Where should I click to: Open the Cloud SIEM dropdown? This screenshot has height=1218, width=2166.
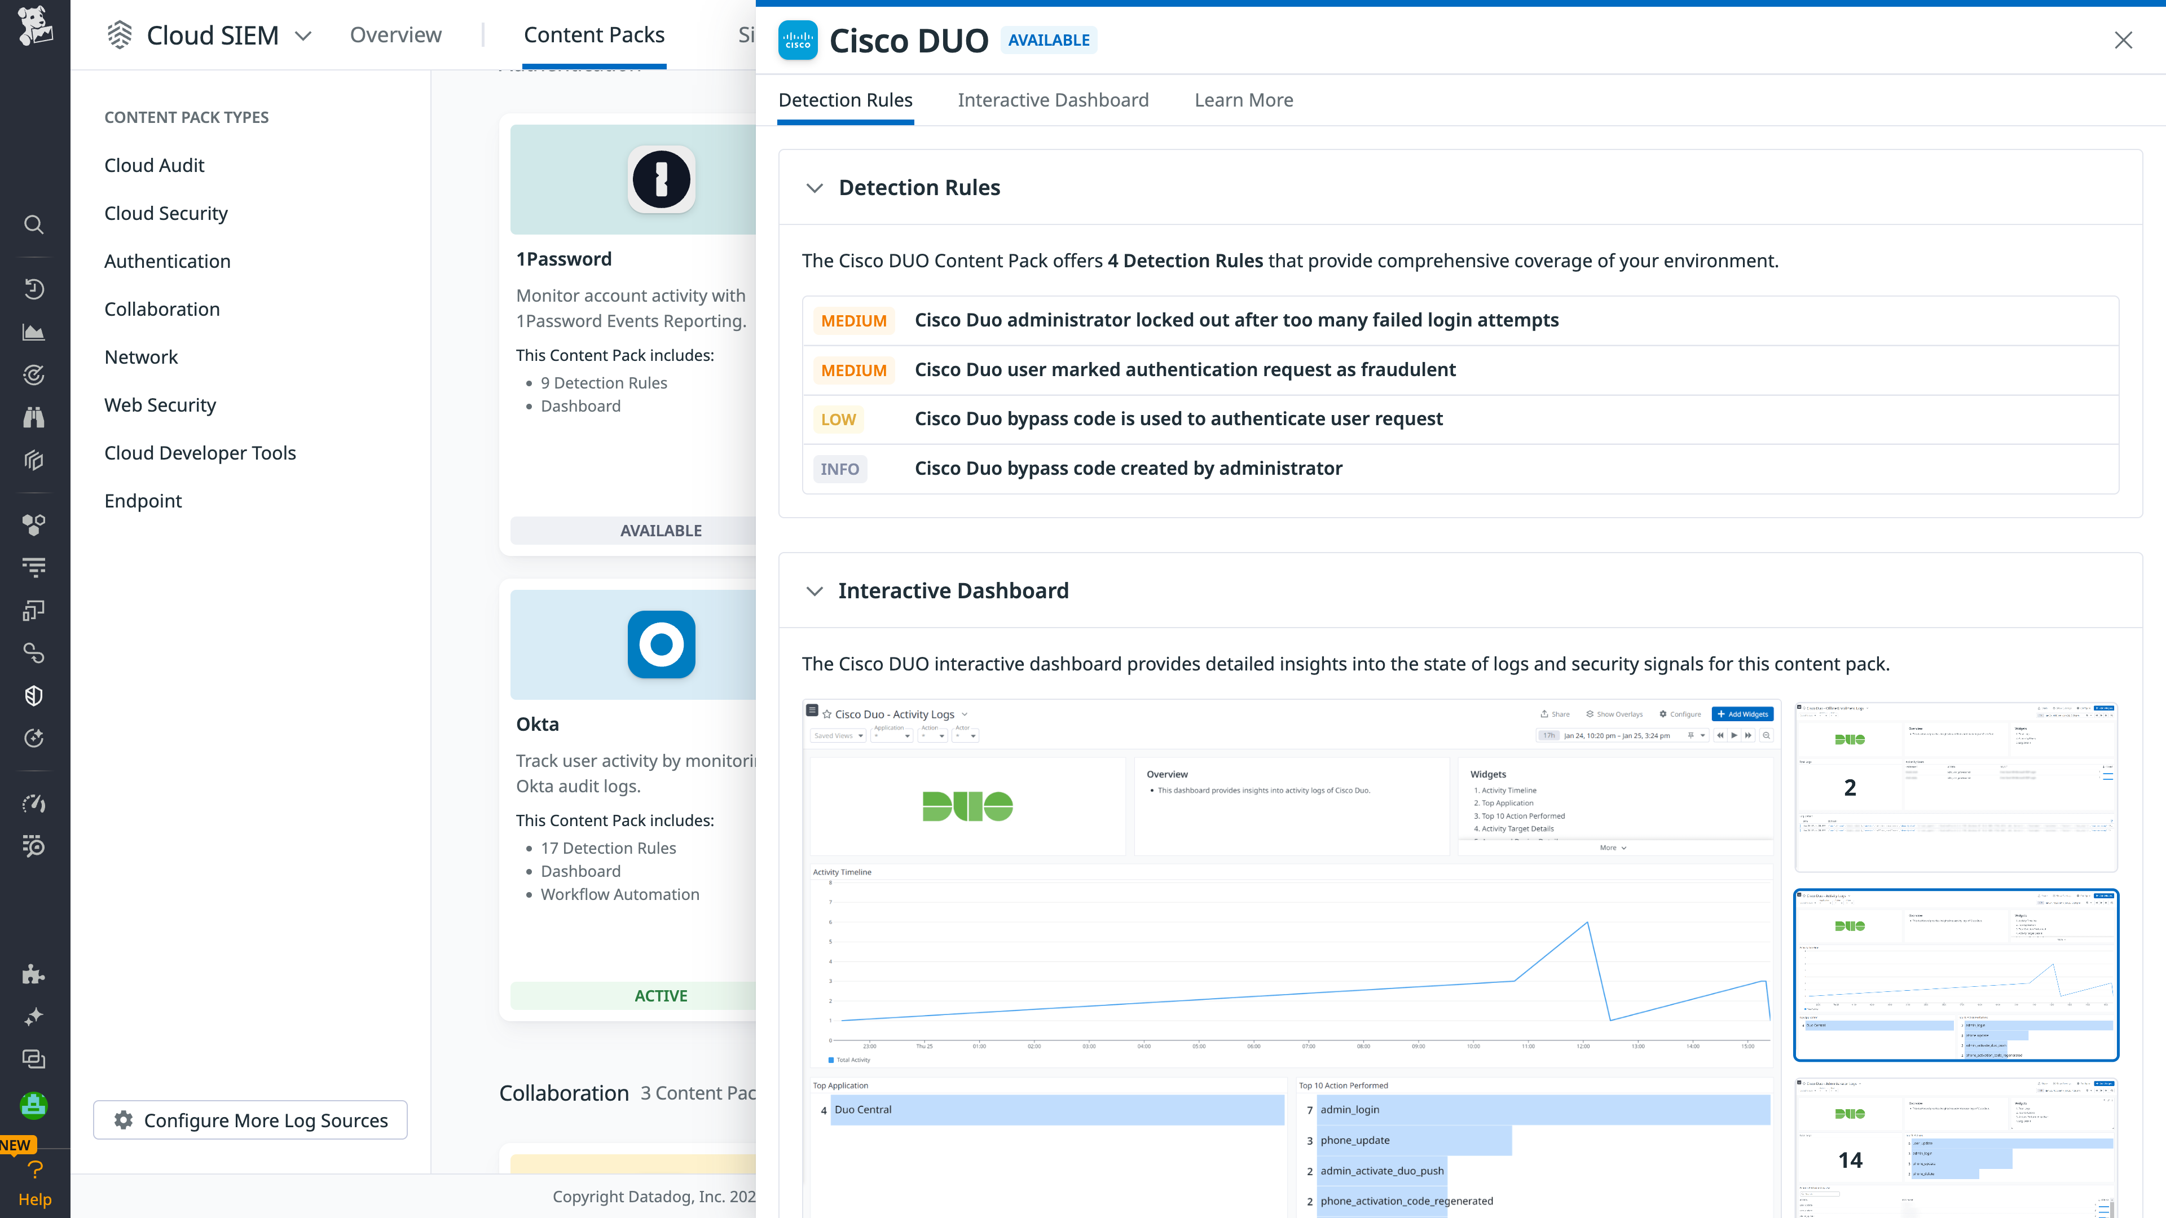coord(303,36)
